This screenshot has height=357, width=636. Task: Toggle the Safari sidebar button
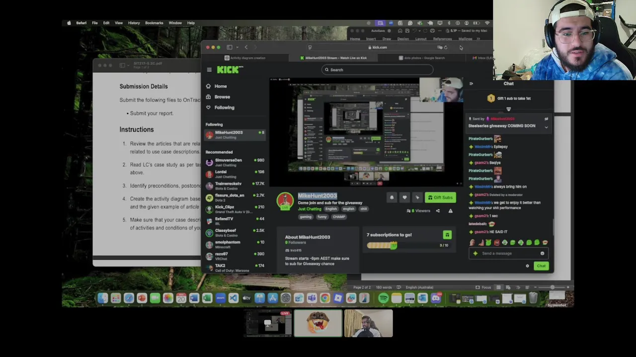coord(230,47)
